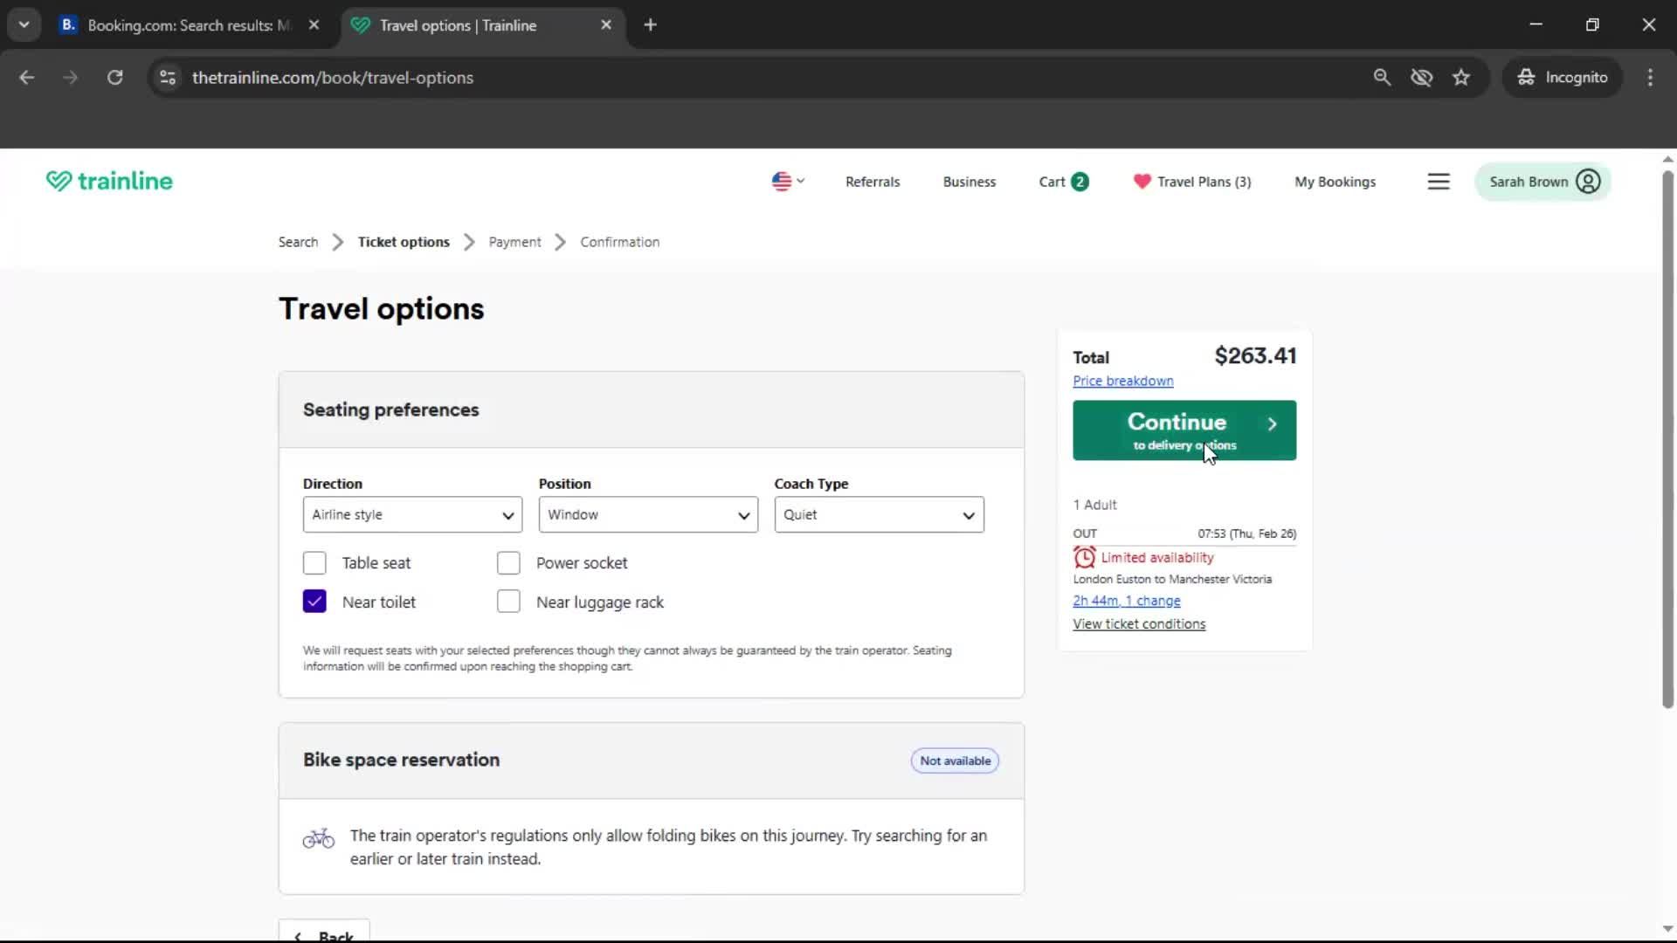
Task: Enable the Power socket option
Action: [x=508, y=563]
